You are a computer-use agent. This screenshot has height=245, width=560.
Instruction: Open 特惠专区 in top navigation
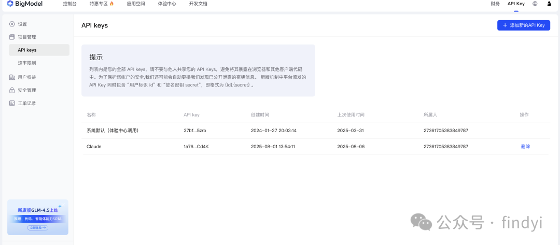99,4
